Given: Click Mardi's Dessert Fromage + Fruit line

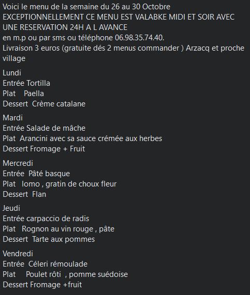Looking at the screenshot, I should tap(44, 149).
